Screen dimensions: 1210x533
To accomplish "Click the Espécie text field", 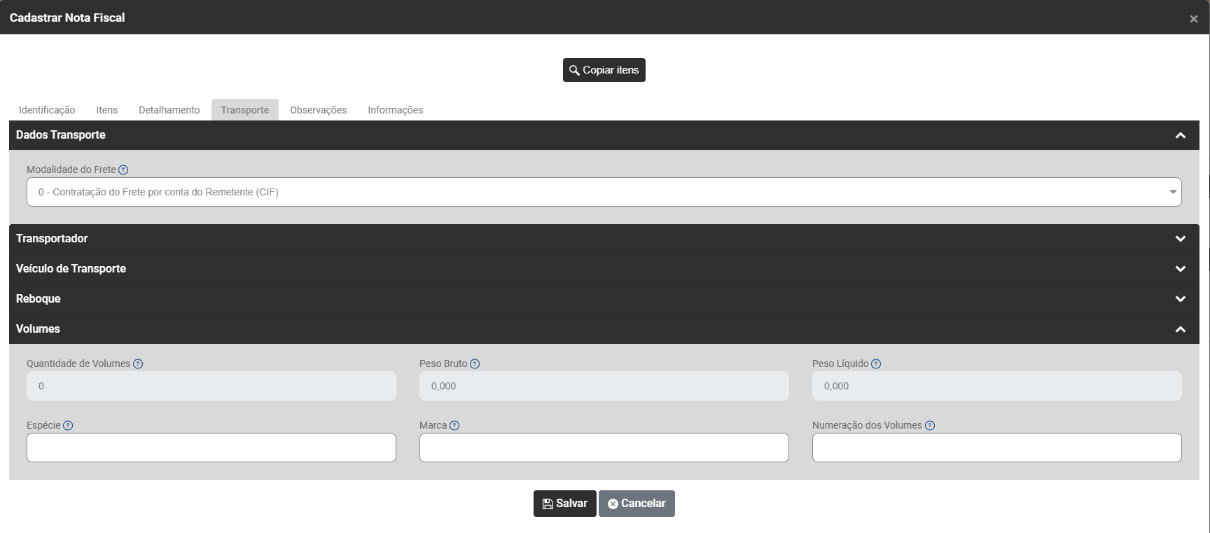I will (x=211, y=448).
